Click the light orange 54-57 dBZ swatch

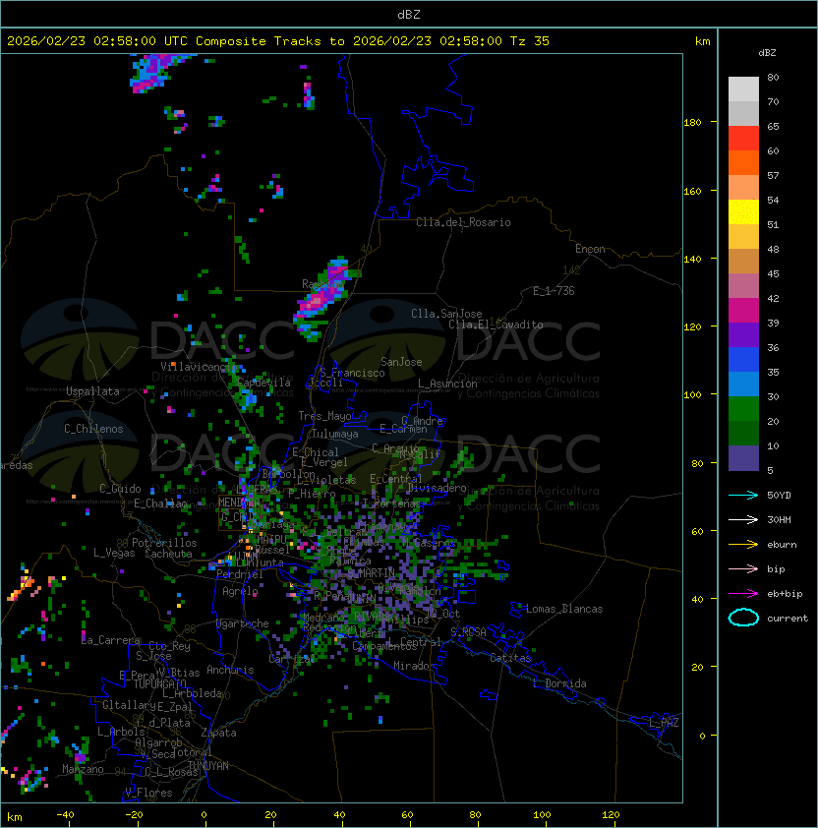[x=743, y=188]
